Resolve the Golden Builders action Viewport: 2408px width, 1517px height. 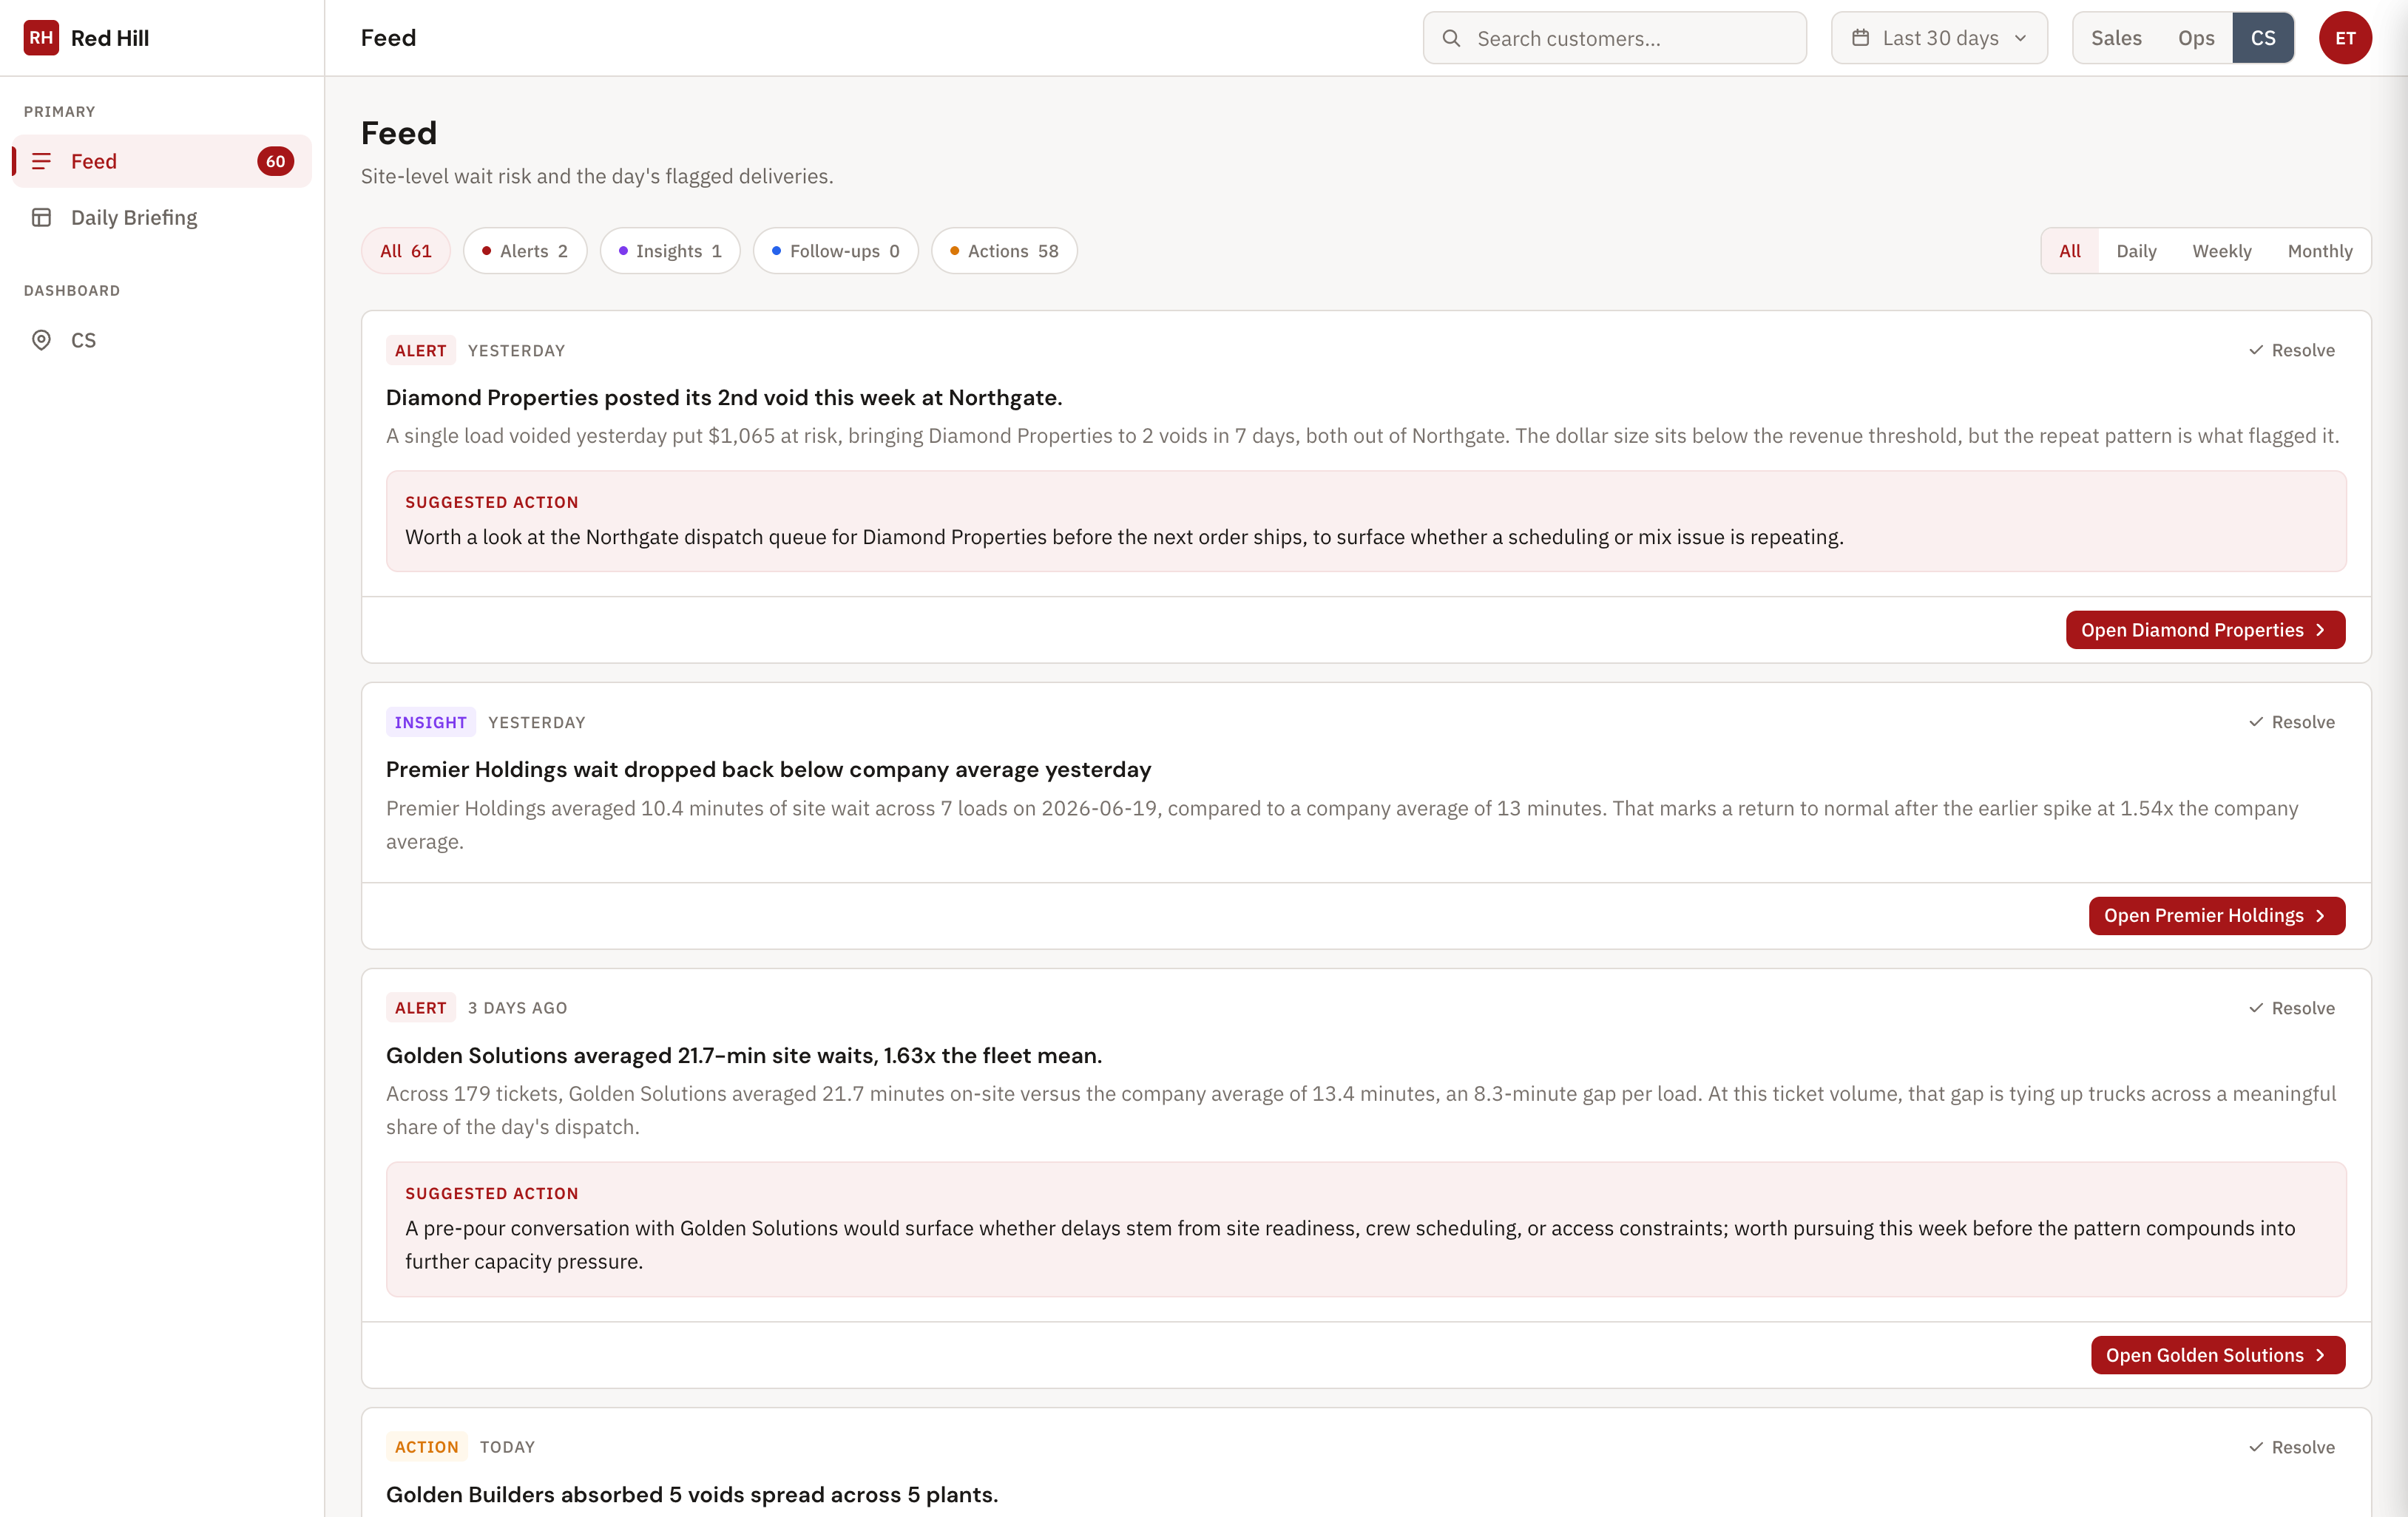(x=2291, y=1447)
